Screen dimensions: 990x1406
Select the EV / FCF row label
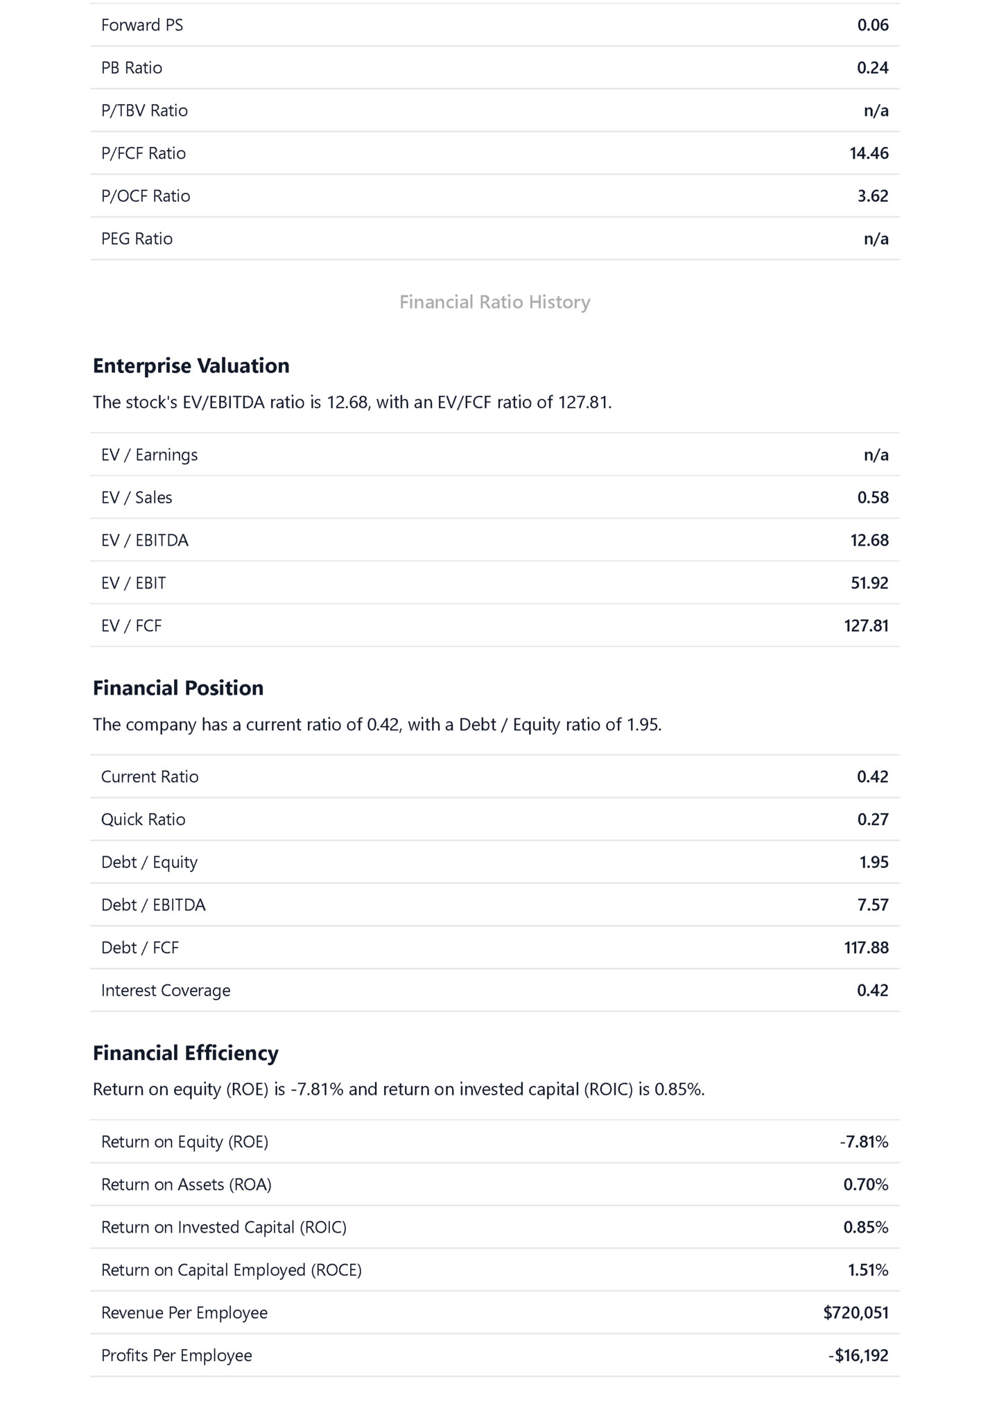tap(131, 626)
